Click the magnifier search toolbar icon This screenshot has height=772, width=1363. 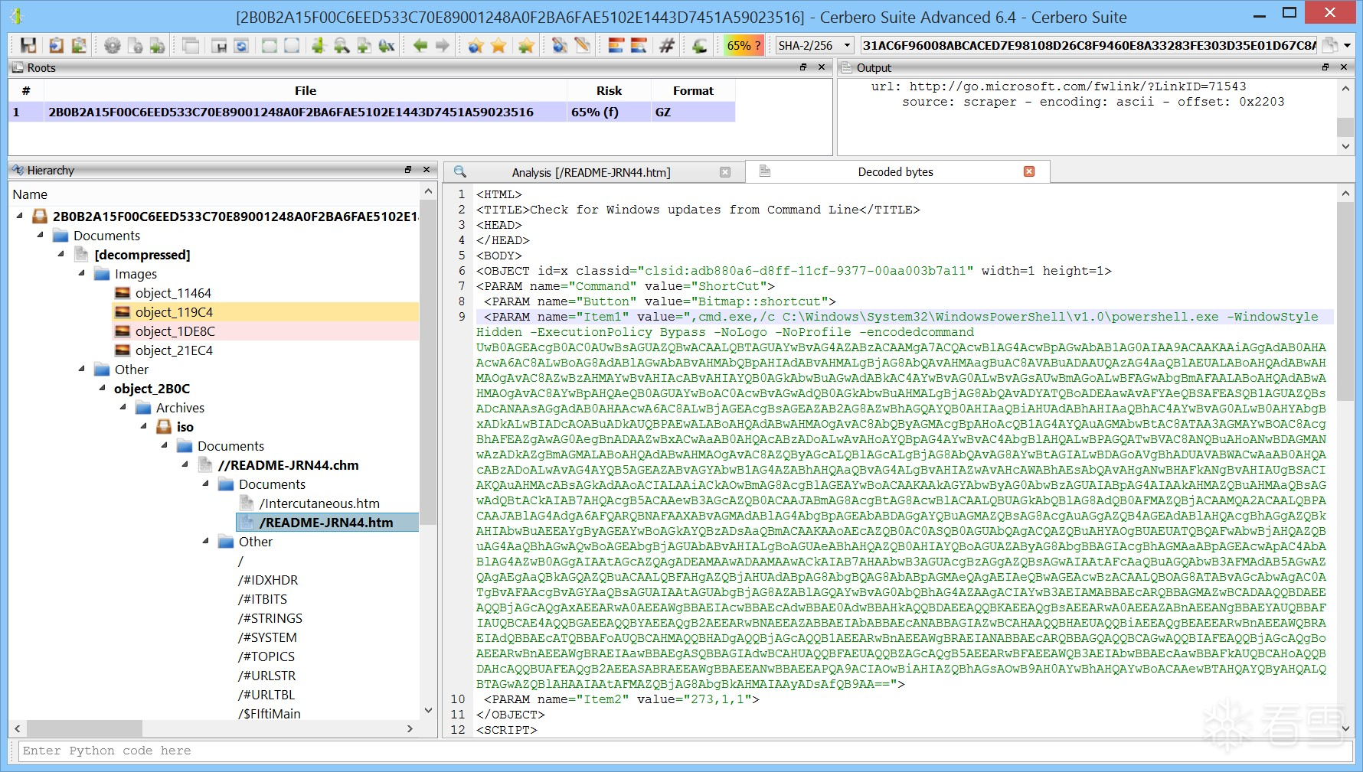[342, 46]
